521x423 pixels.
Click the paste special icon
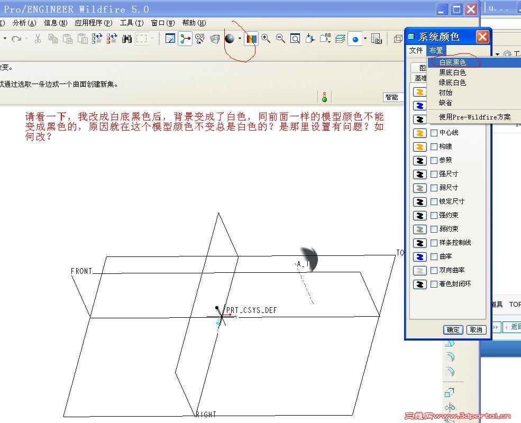[x=83, y=39]
